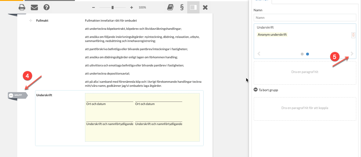Click the GRUPP tag marker
Image resolution: width=361 pixels, height=157 pixels.
pos(18,95)
